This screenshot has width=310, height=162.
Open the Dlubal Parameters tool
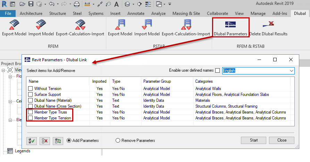(x=231, y=28)
